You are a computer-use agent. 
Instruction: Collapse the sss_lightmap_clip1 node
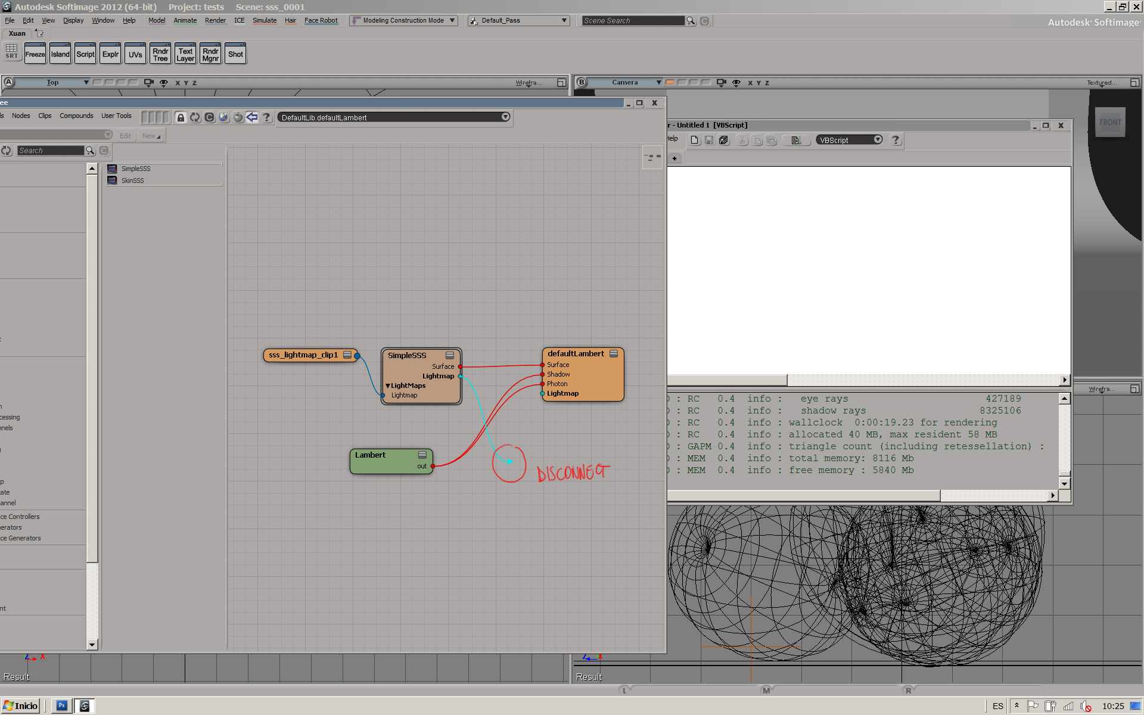347,355
